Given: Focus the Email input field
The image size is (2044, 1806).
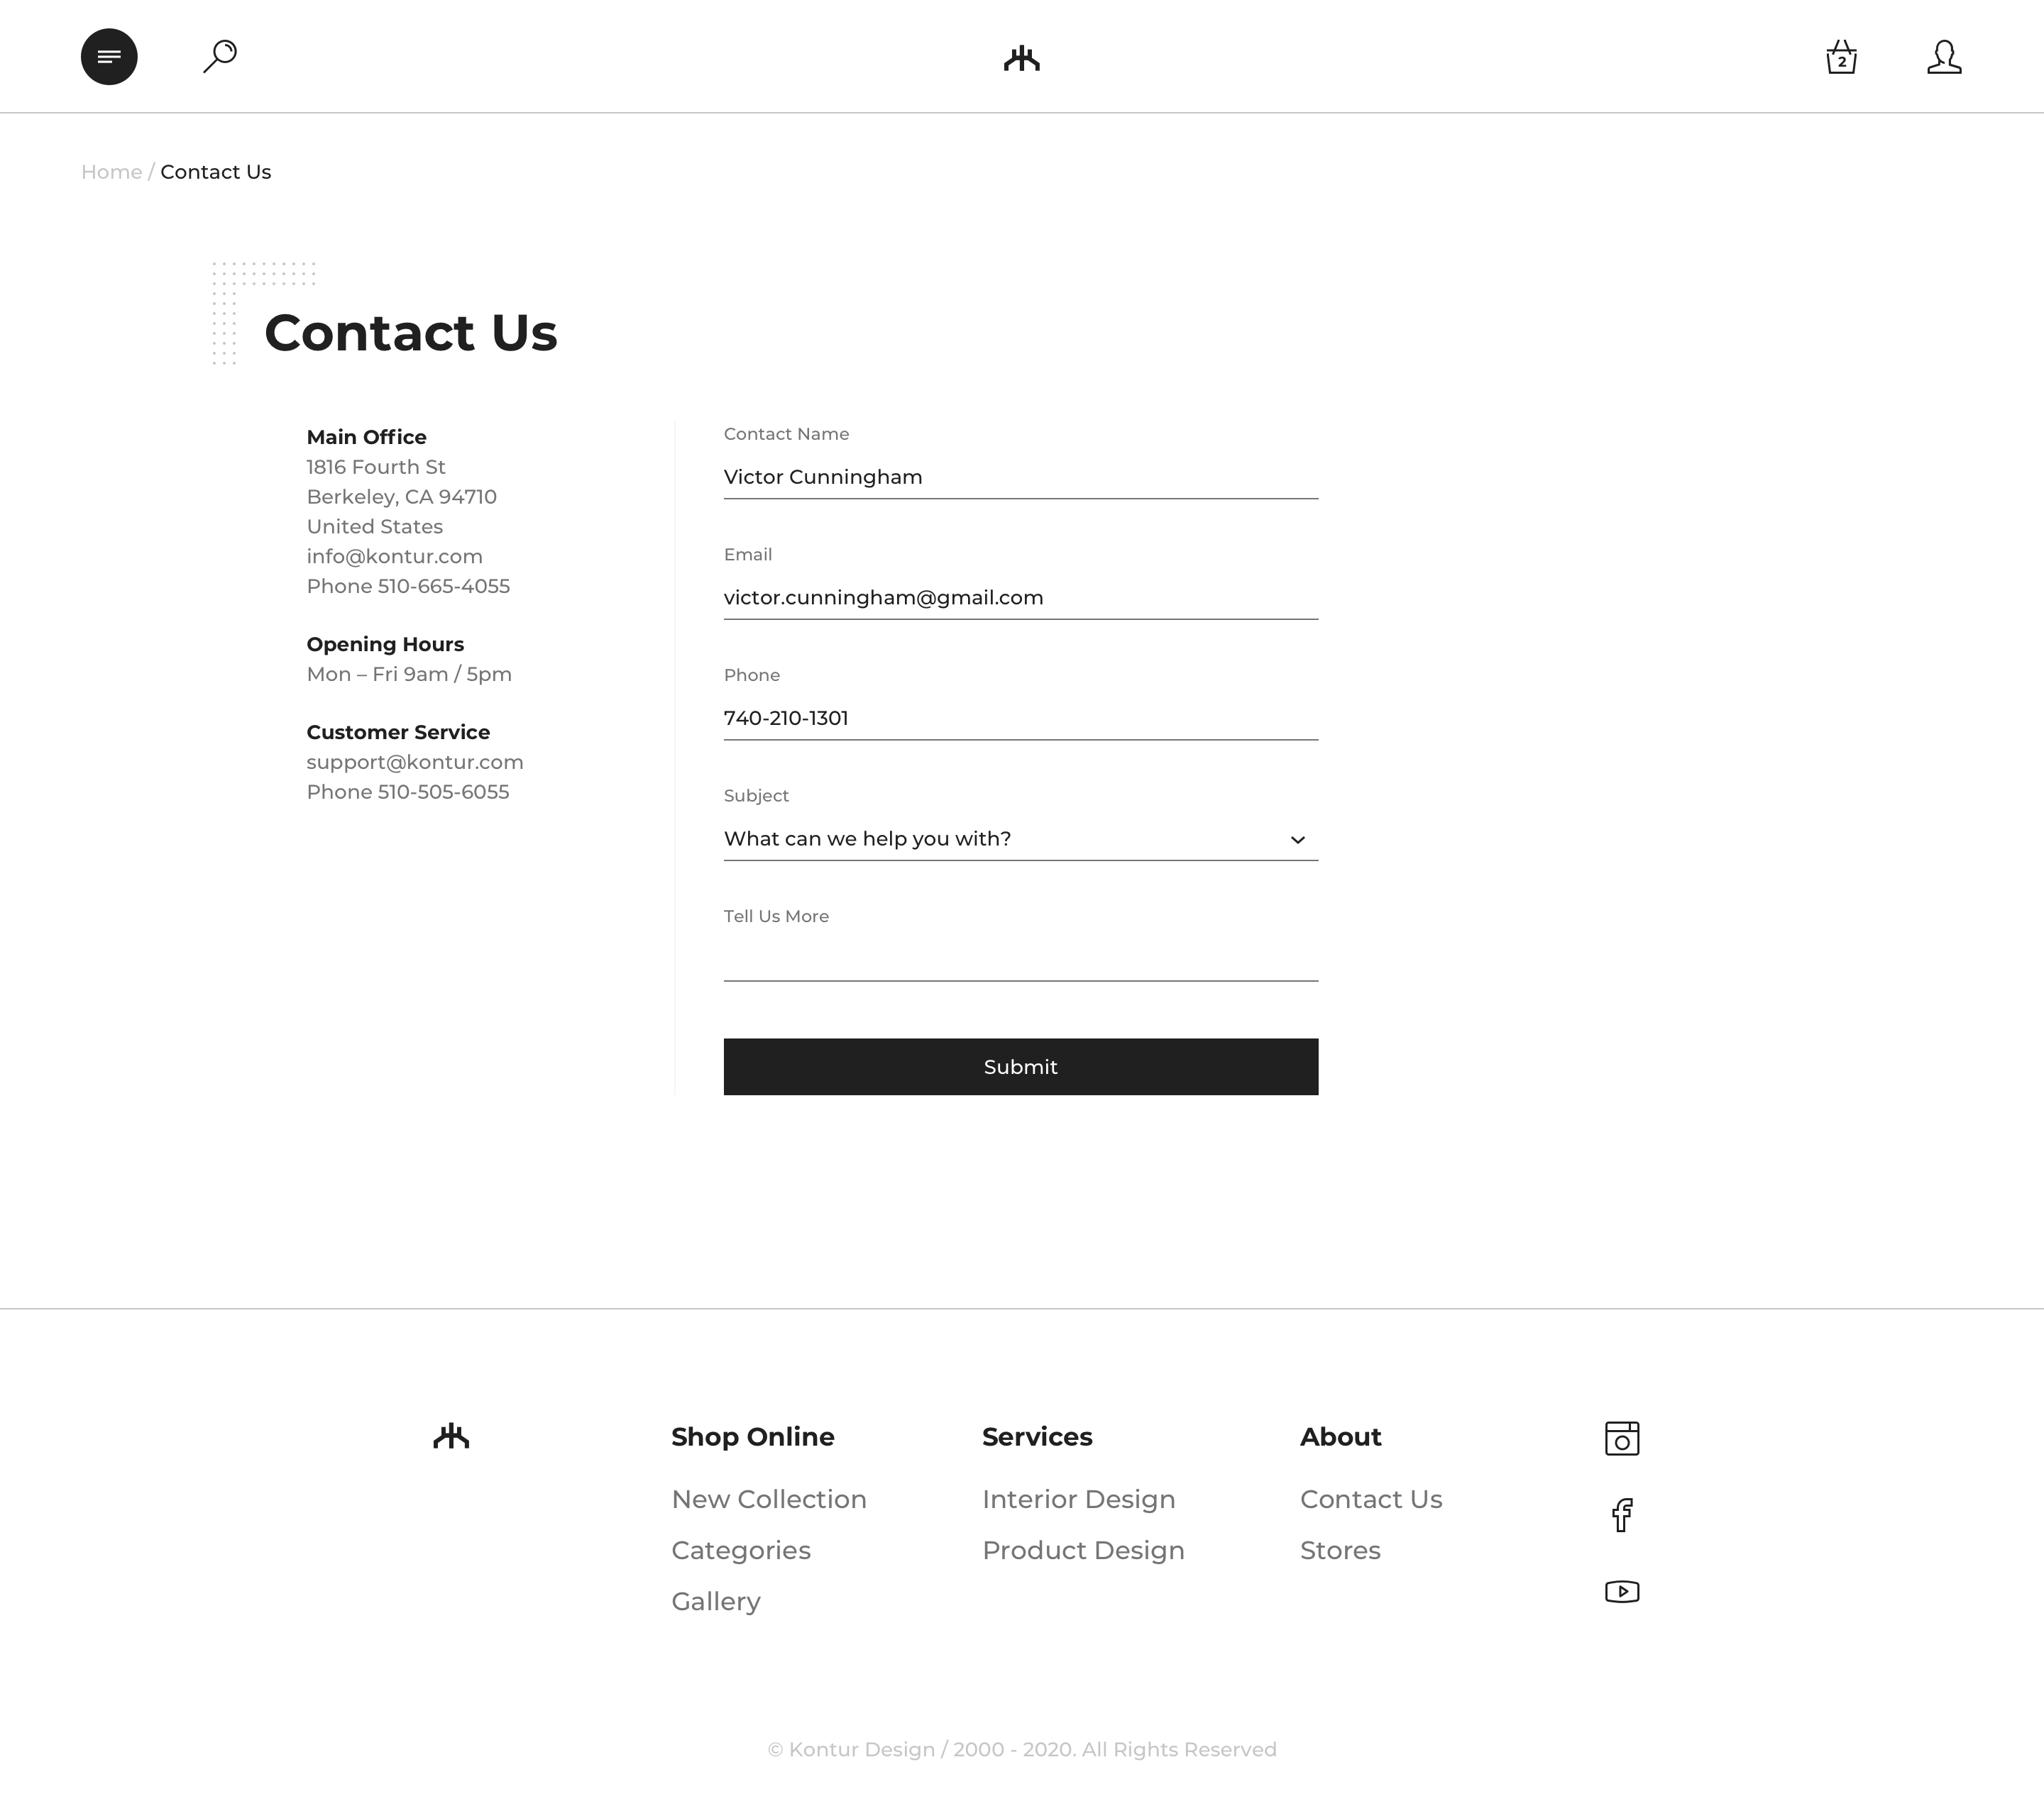Looking at the screenshot, I should click(1020, 598).
